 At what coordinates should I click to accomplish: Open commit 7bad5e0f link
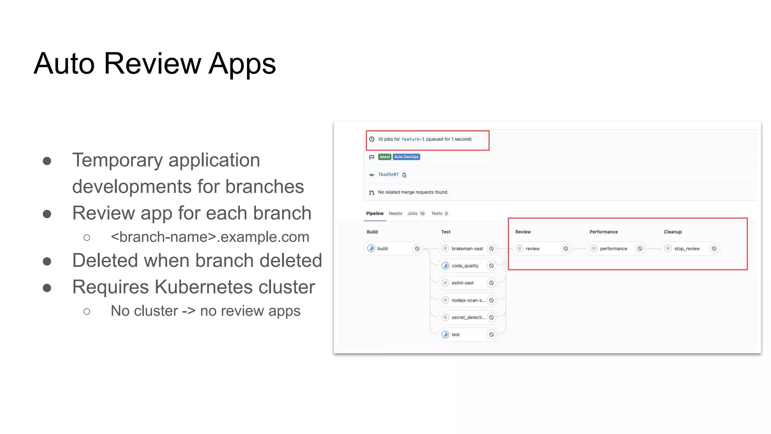point(388,175)
